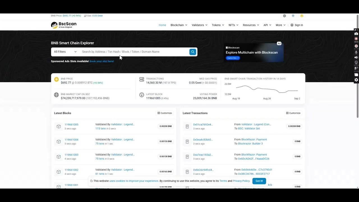
Task: Toggle microphone in recorder toolbar
Action: [x=356, y=52]
